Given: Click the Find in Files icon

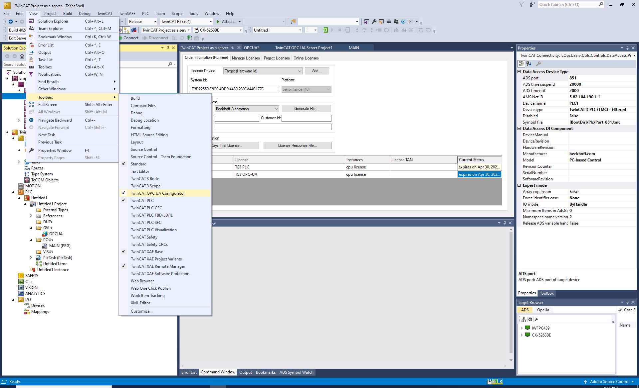Looking at the screenshot, I should tap(293, 22).
